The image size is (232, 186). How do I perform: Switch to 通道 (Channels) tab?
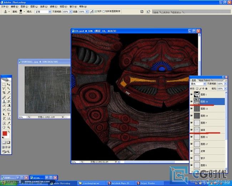(x=201, y=80)
